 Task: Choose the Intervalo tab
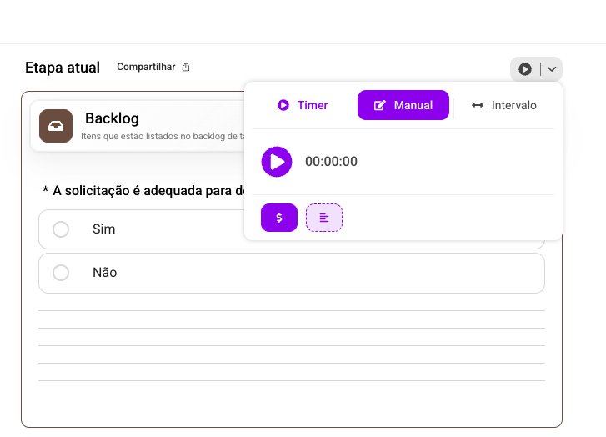tap(504, 105)
